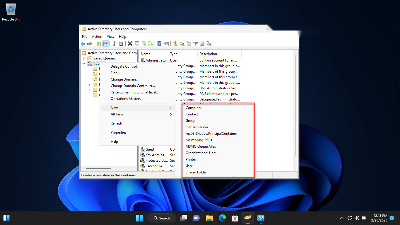
Task: Open the Help menu in menu bar
Action: pyautogui.click(x=122, y=37)
